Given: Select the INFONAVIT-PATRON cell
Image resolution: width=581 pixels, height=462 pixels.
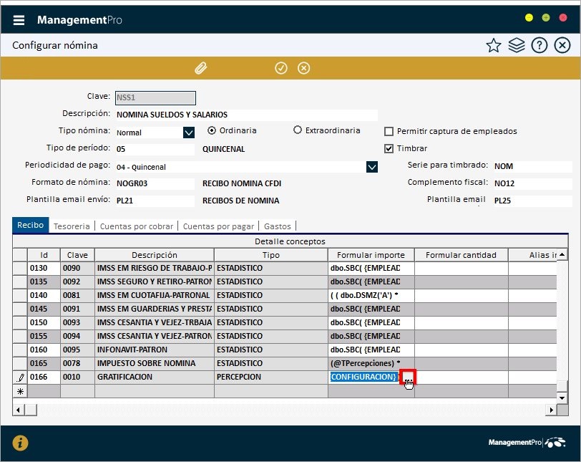Looking at the screenshot, I should [155, 350].
